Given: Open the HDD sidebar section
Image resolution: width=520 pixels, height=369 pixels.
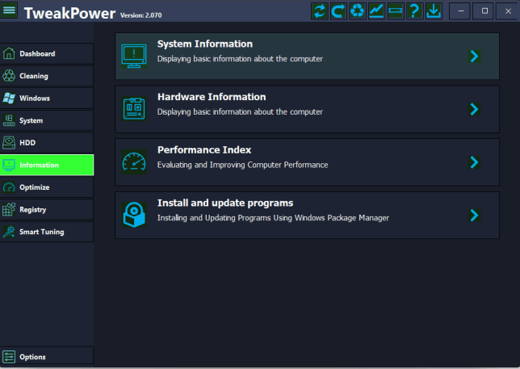Looking at the screenshot, I should click(47, 143).
